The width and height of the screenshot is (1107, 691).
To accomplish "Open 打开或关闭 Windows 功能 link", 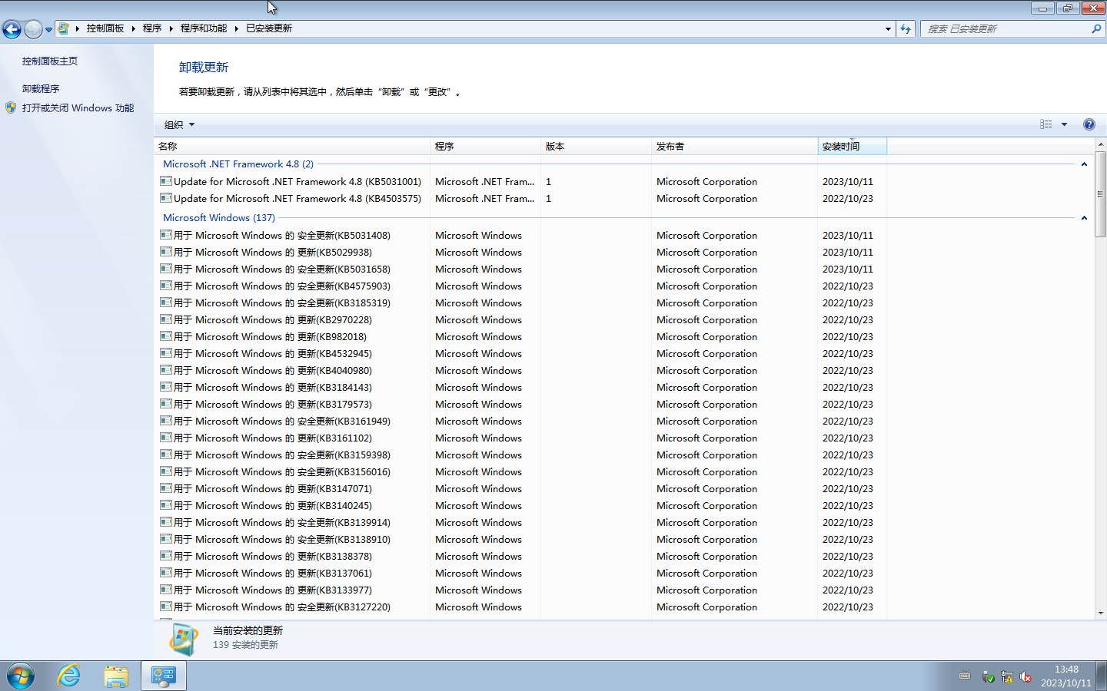I will (x=78, y=108).
